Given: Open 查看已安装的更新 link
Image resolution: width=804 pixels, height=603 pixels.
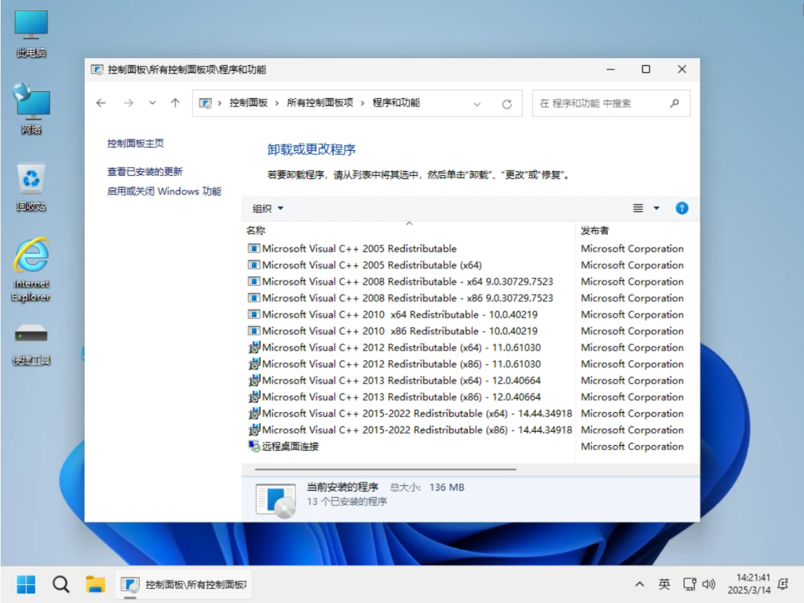Looking at the screenshot, I should click(144, 172).
